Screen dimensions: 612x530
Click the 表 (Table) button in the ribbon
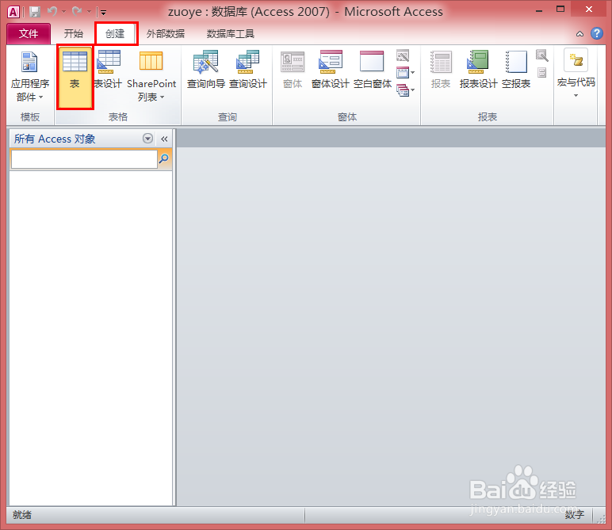[75, 77]
